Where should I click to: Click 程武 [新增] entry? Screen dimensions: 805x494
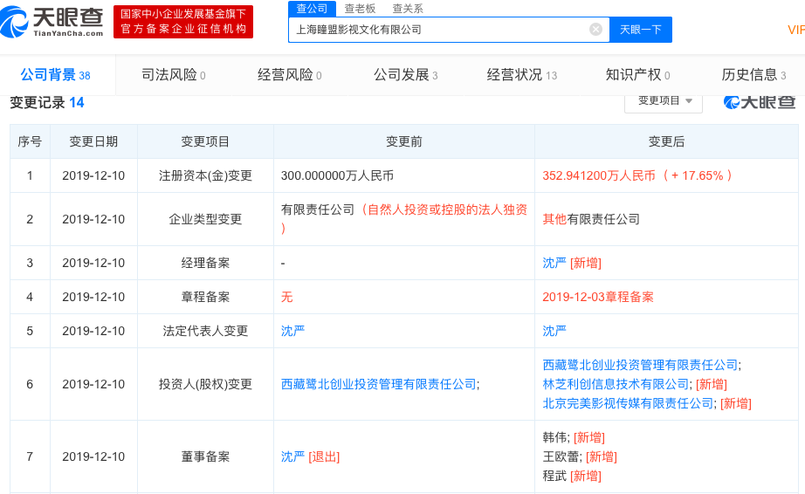pos(572,476)
